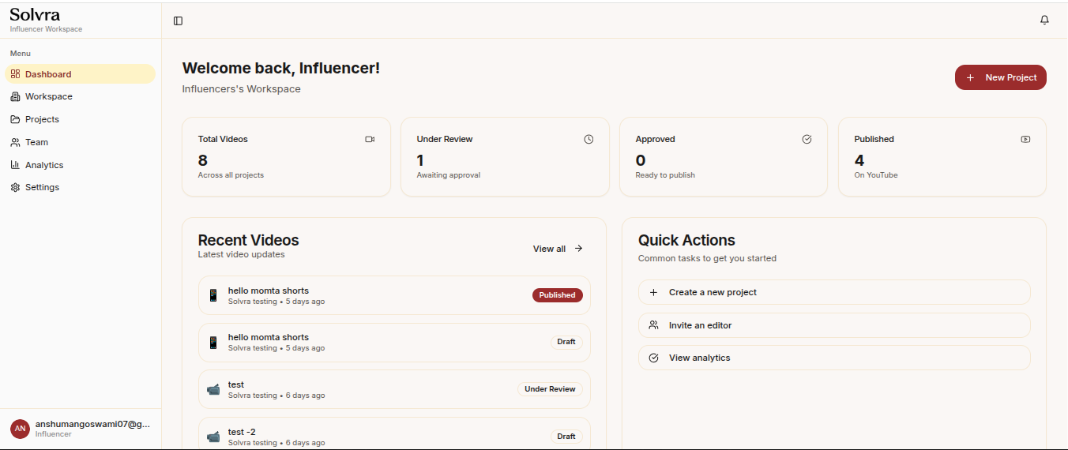Open Projects in the sidebar
The image size is (1068, 450).
42,119
